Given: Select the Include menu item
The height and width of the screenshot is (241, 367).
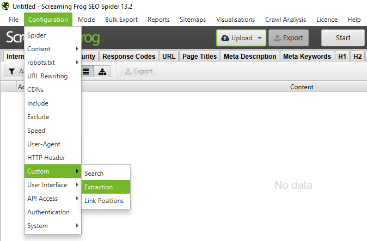Looking at the screenshot, I should pyautogui.click(x=53, y=103).
